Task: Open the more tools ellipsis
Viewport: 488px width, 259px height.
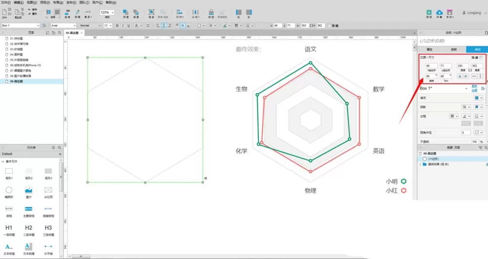Action: tap(88, 12)
